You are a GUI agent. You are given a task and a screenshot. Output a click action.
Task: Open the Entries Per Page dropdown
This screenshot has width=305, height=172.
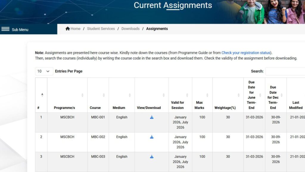pos(44,71)
